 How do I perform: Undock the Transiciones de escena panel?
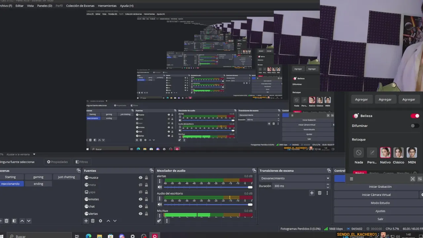[x=329, y=171]
